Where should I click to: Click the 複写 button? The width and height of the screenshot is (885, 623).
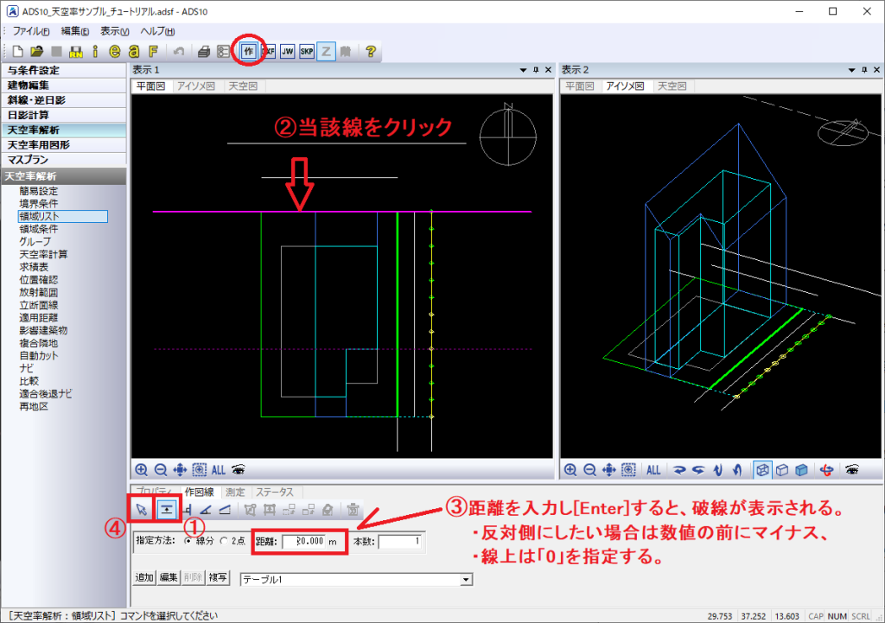point(218,577)
